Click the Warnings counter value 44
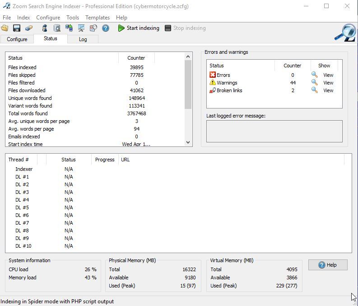 [x=293, y=83]
